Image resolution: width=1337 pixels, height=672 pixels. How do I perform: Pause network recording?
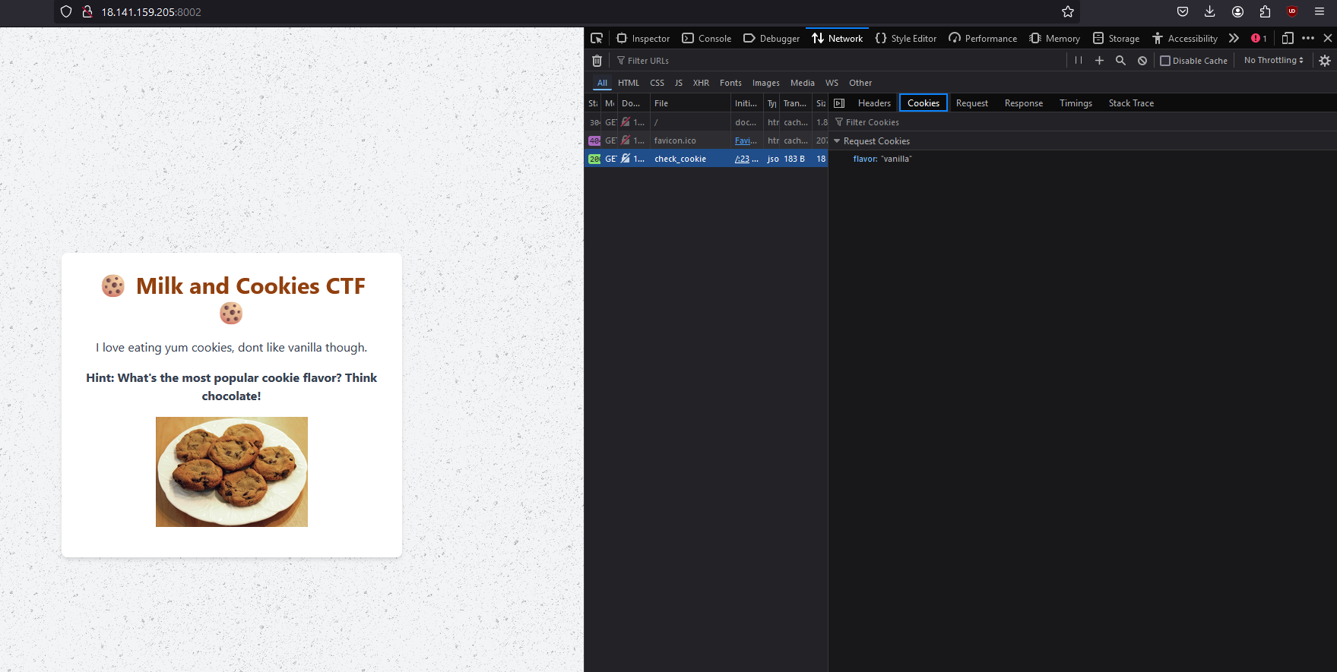coord(1078,61)
